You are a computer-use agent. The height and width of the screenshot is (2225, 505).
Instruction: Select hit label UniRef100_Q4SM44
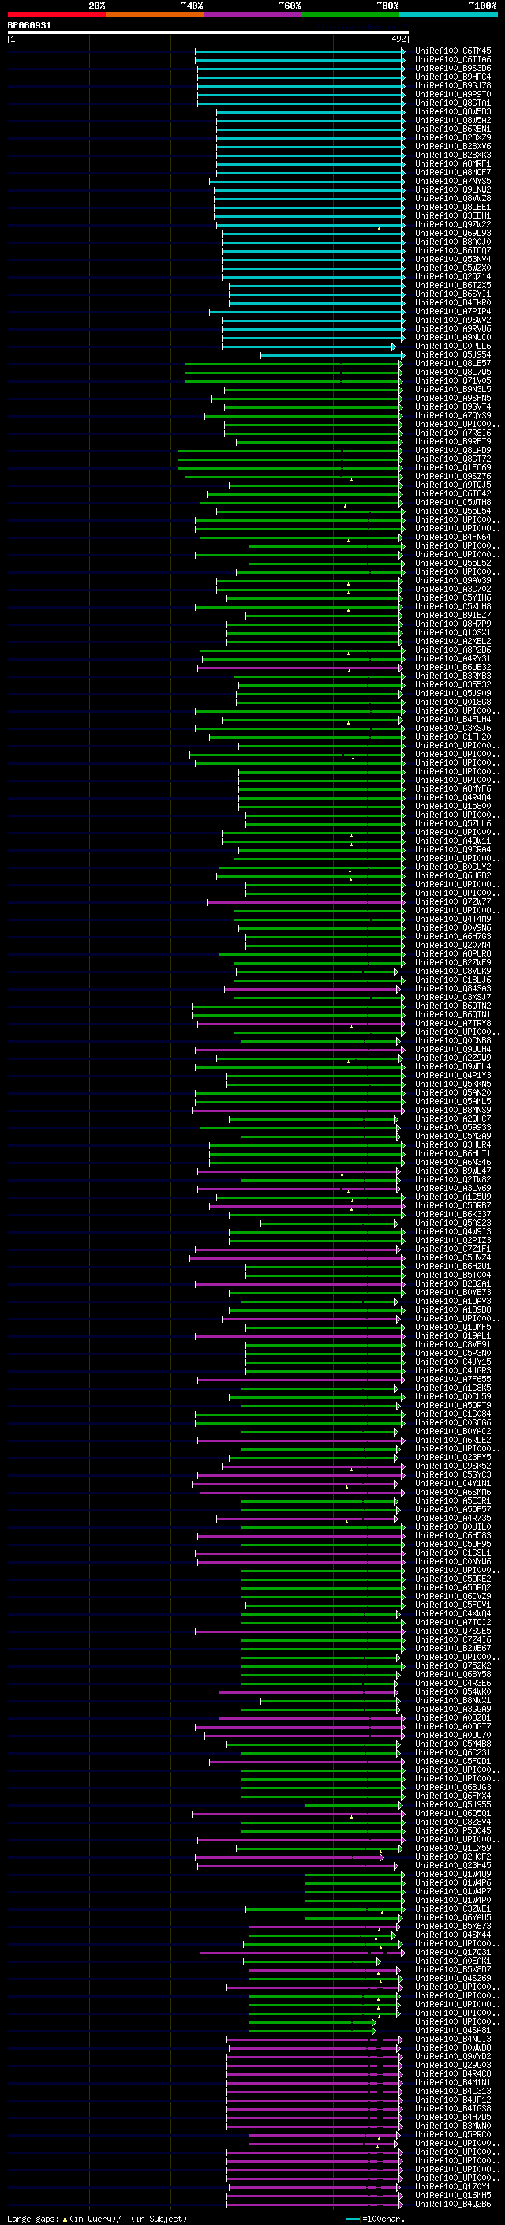pos(453,1935)
